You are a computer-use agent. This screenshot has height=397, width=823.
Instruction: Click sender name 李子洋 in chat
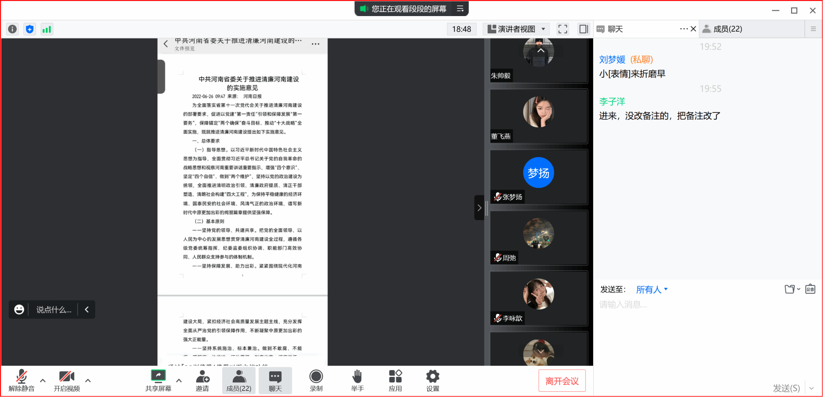coord(612,102)
